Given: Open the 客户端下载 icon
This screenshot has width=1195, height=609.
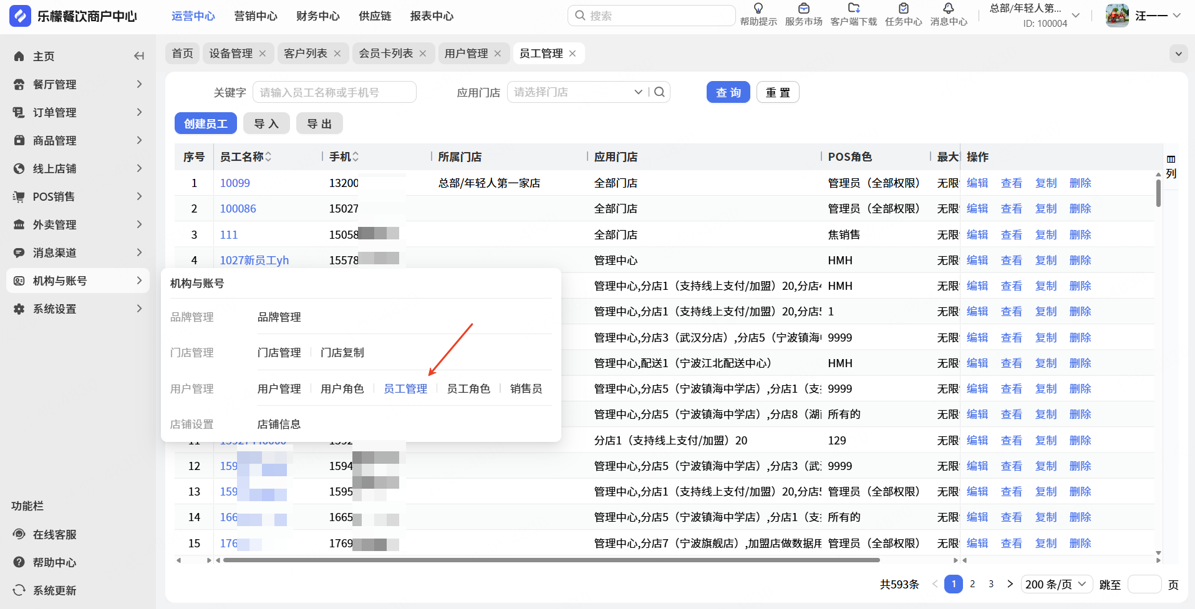Looking at the screenshot, I should [x=854, y=9].
